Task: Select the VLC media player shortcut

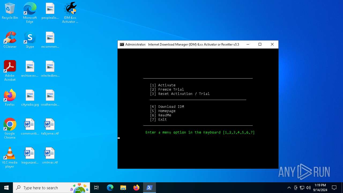Action: point(10,158)
